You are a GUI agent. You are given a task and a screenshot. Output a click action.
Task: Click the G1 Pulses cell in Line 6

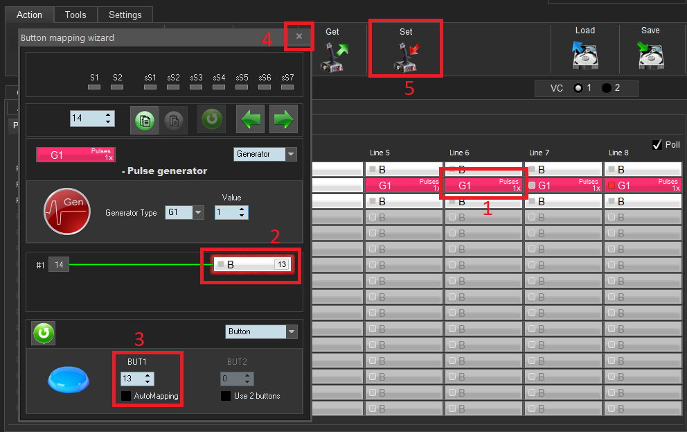[483, 185]
